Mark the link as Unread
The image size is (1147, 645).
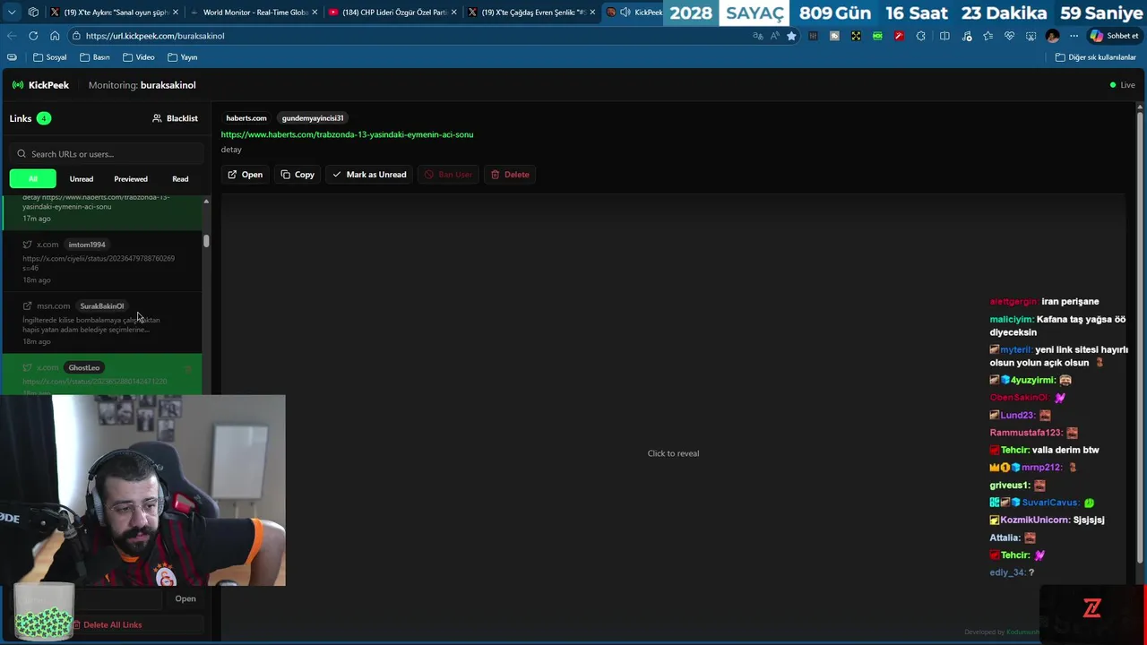[369, 175]
